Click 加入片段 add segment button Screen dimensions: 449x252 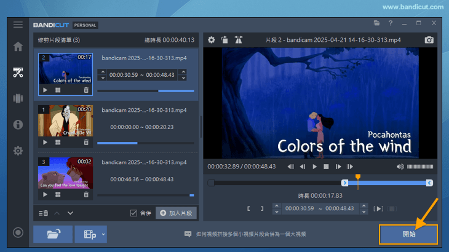176,213
